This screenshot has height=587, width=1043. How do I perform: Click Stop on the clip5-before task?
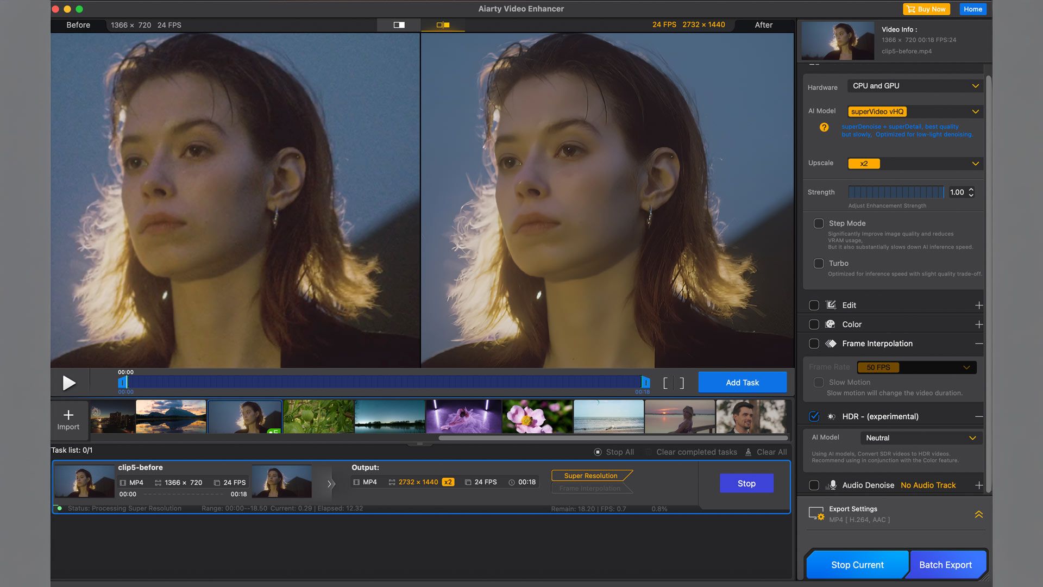[746, 483]
